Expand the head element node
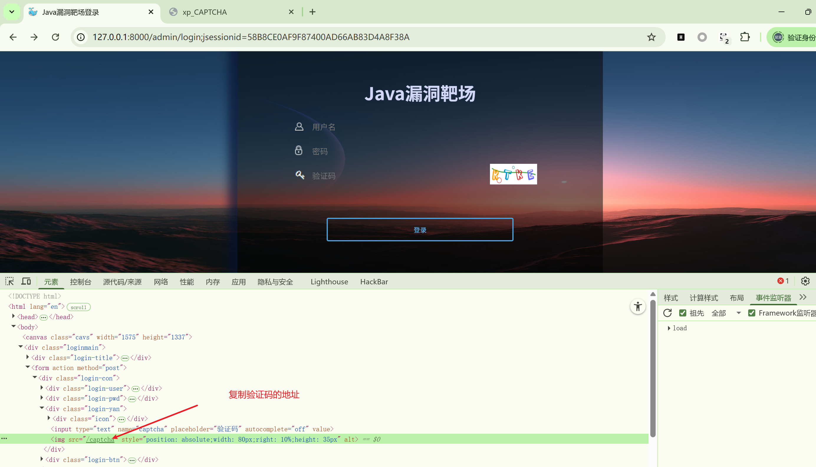This screenshot has width=816, height=467. [x=13, y=316]
